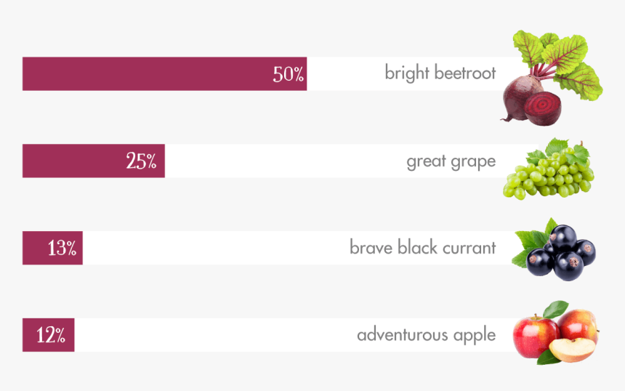Click the "great grape" label

[451, 161]
